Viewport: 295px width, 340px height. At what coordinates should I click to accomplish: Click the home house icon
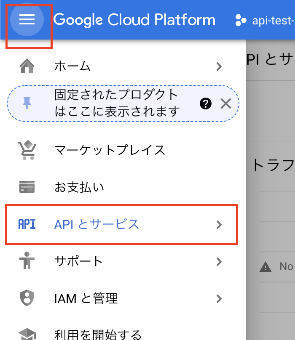pos(27,66)
